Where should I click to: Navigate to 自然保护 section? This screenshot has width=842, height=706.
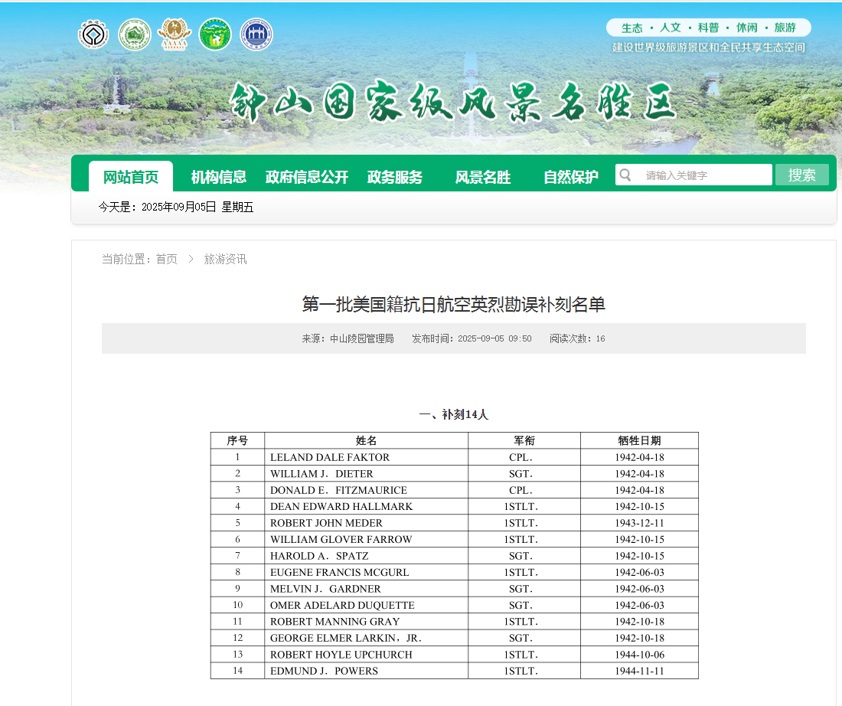pos(571,177)
